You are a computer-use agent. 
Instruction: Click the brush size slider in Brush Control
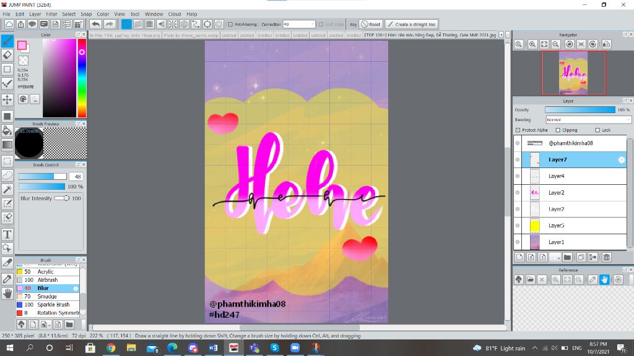[43, 176]
